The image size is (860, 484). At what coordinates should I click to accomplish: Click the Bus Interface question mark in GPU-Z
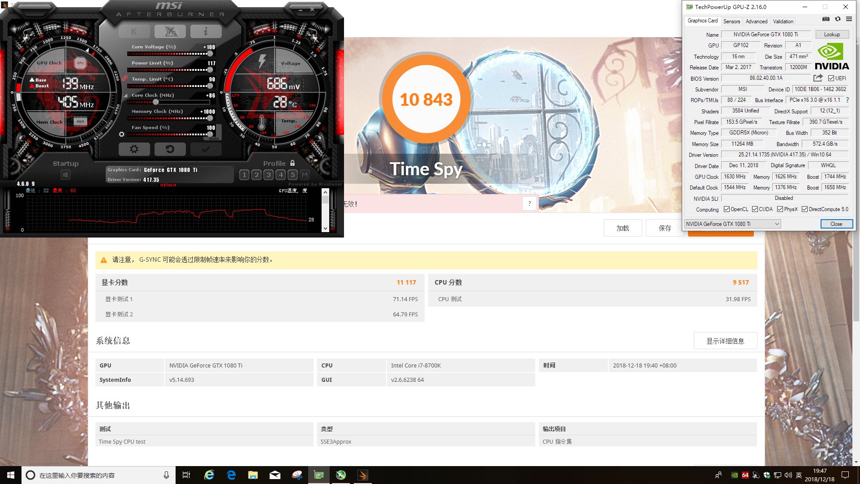(x=847, y=100)
